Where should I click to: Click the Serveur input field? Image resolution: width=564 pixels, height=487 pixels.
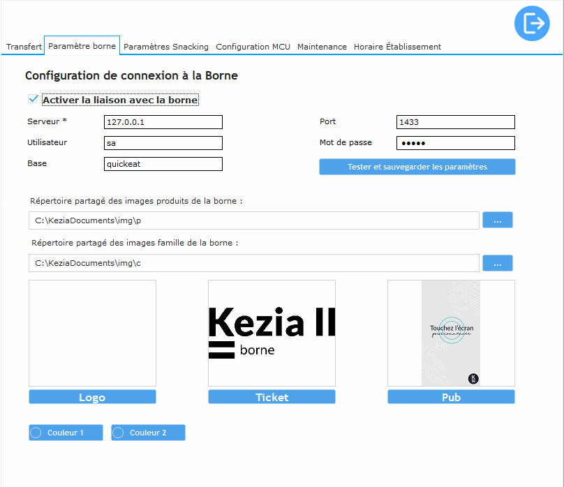(163, 122)
